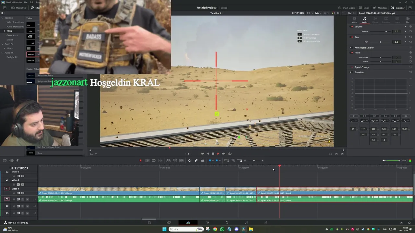Pick the Blade Edit Mode tool
This screenshot has height=233, width=415.
click(160, 161)
